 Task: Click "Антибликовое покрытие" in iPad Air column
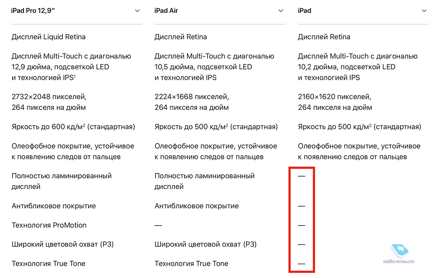pyautogui.click(x=197, y=206)
